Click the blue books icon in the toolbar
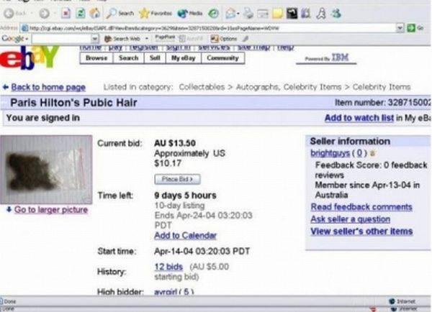The height and width of the screenshot is (312, 432). (x=306, y=13)
